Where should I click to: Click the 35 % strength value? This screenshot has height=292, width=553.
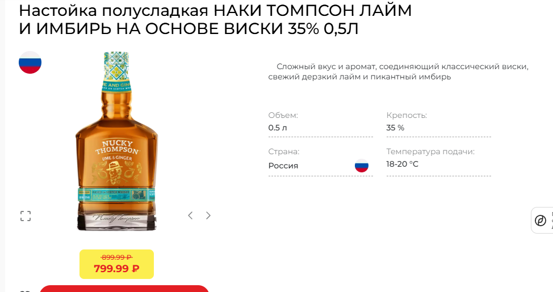[395, 128]
